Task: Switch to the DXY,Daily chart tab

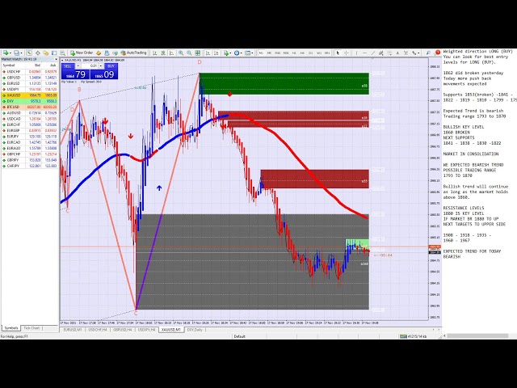Action: [195, 330]
